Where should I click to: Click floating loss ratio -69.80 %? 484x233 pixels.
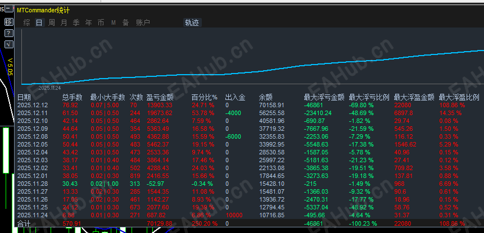pyautogui.click(x=361, y=106)
